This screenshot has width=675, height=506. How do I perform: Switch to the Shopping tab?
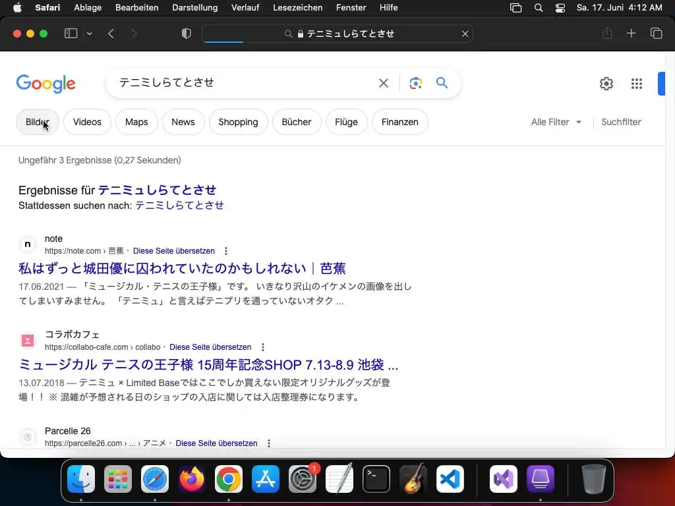238,122
